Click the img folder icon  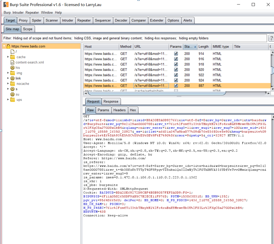pos(12,73)
